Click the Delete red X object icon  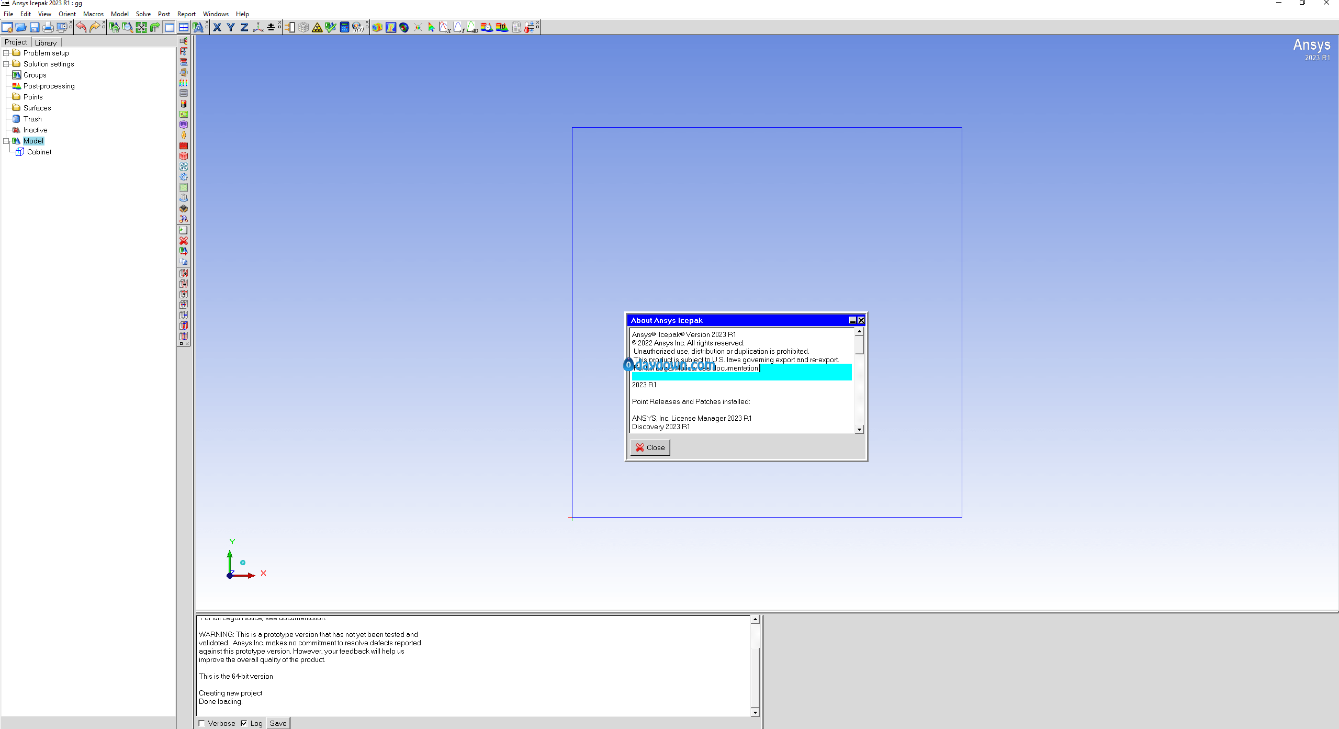pyautogui.click(x=184, y=241)
